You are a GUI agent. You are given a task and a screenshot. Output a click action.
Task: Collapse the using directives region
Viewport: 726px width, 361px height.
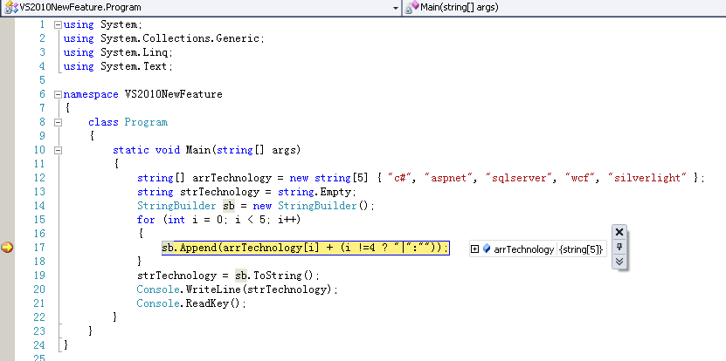[x=58, y=24]
